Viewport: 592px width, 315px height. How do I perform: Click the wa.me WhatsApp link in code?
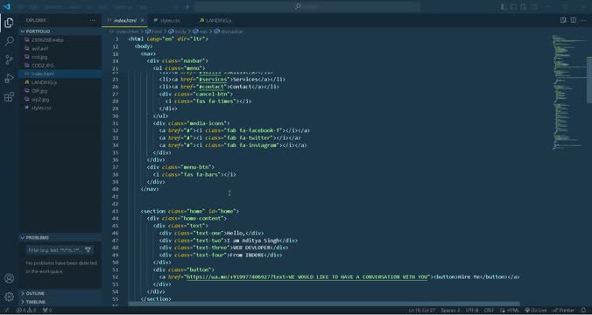(x=307, y=276)
